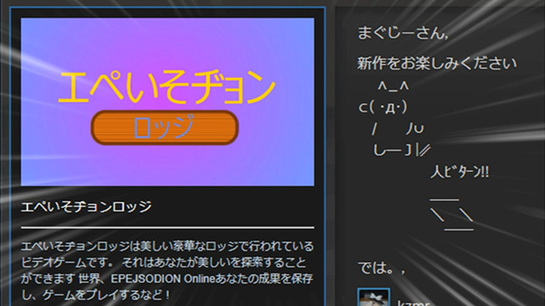Click the kzmr username

(413, 303)
